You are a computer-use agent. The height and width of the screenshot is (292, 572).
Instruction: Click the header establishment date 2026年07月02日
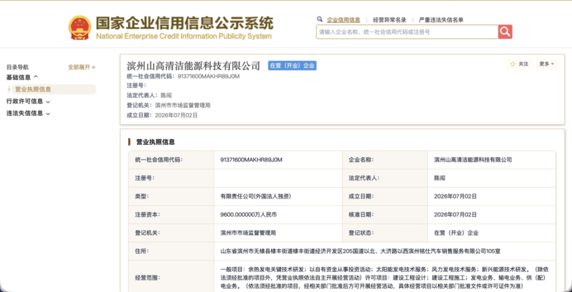(x=176, y=115)
